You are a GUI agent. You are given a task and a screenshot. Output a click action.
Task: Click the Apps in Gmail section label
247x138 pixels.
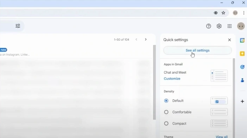coord(173,64)
